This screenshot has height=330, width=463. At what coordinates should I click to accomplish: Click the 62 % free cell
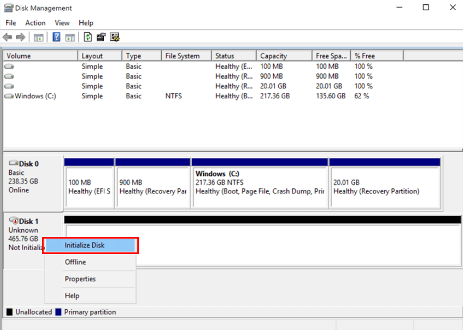pos(362,96)
